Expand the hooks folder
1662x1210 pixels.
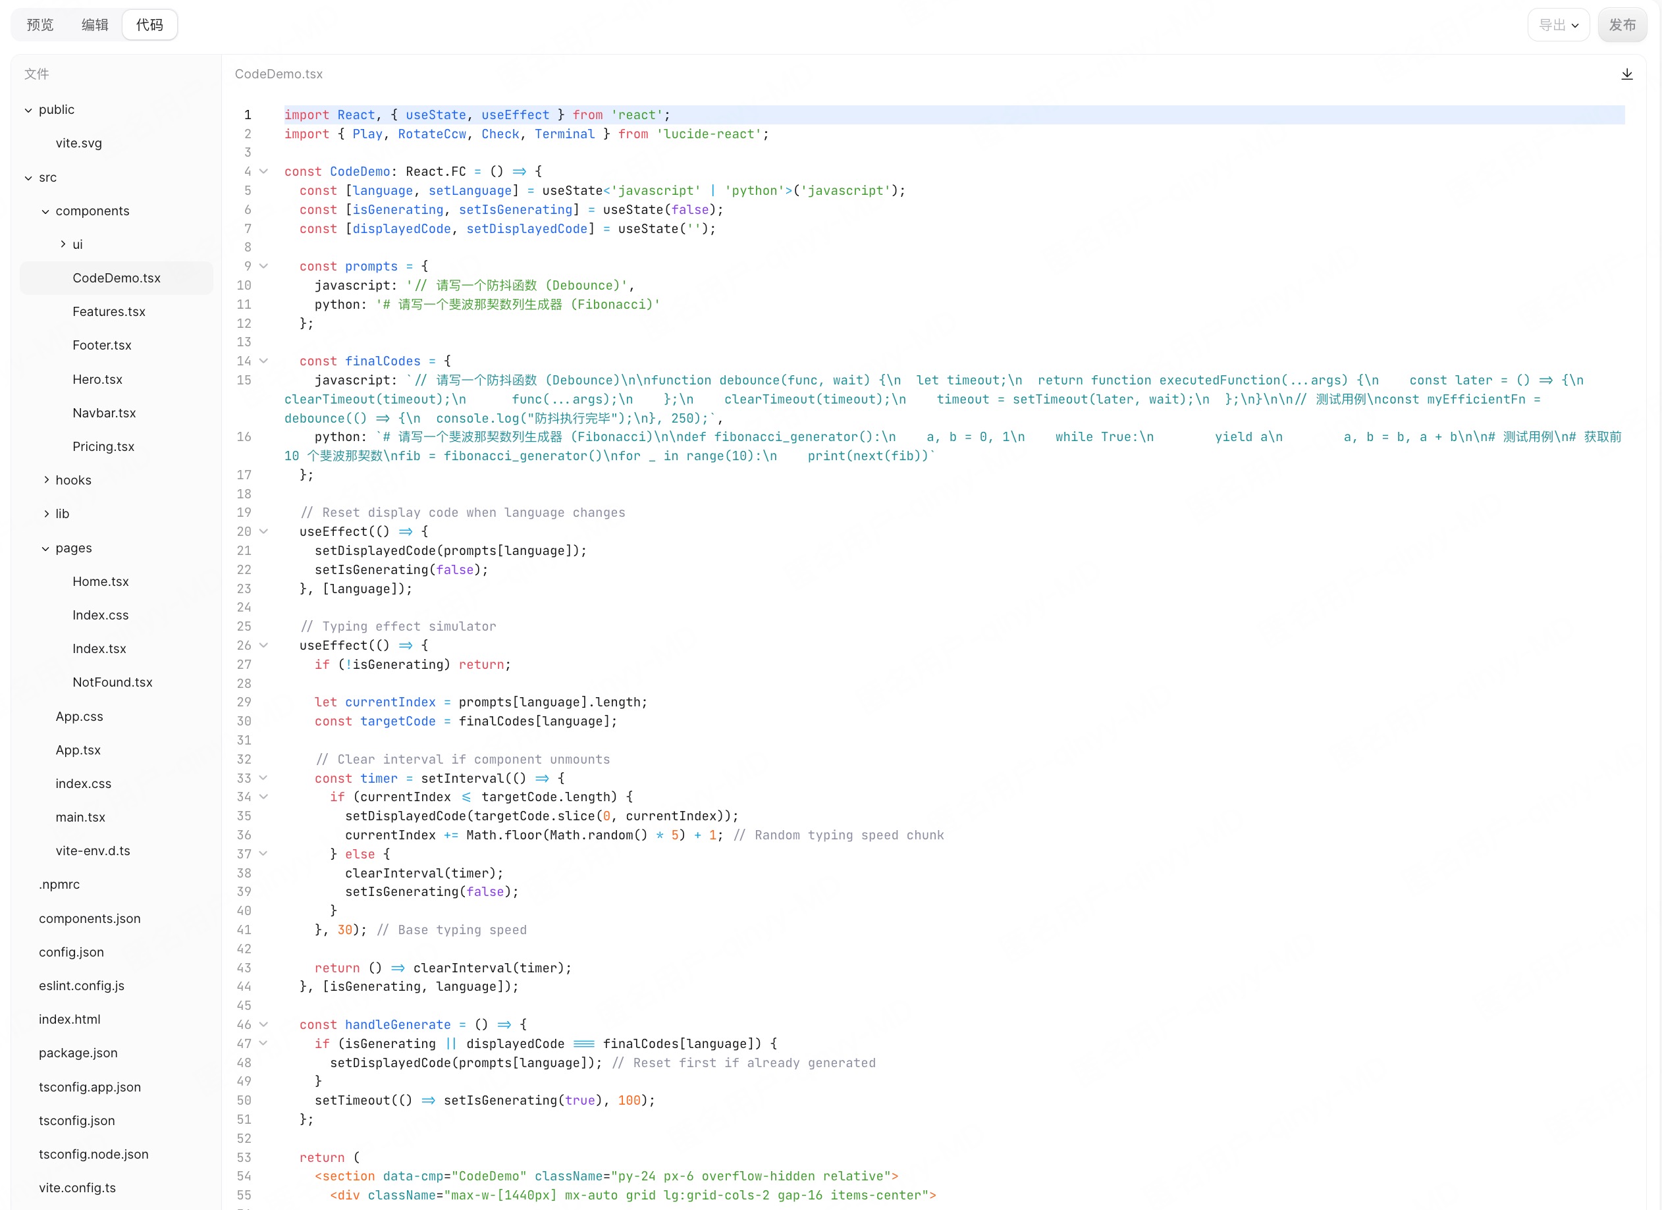[46, 481]
